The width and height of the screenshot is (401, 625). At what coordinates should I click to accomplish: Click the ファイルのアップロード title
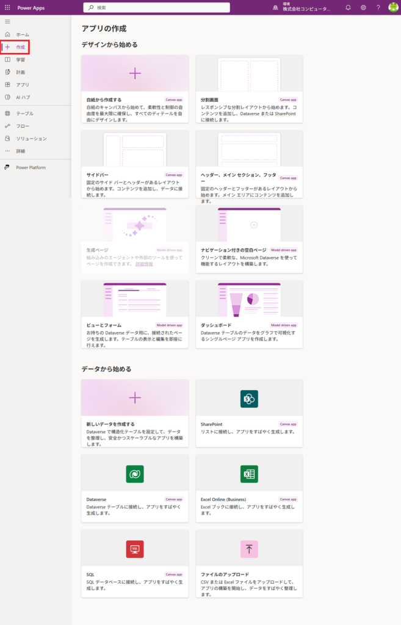coord(225,574)
